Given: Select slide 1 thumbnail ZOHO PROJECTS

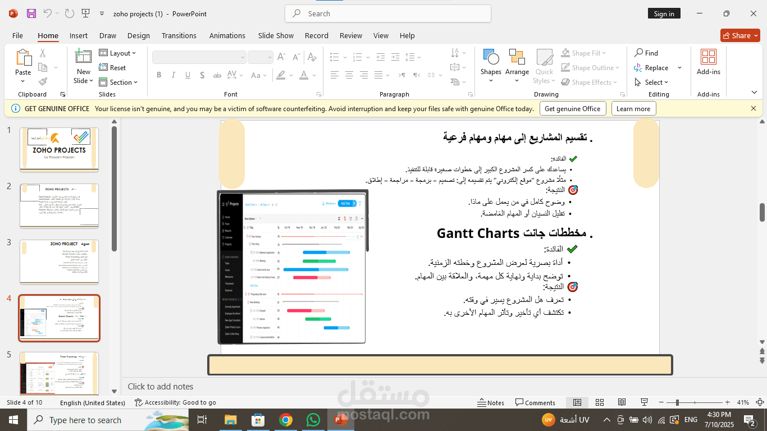Looking at the screenshot, I should 59,149.
